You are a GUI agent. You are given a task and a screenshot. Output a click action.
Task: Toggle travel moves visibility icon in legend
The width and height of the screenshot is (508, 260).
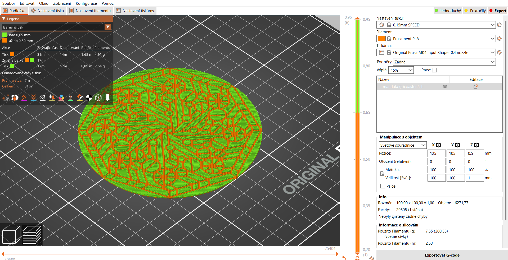(6, 98)
